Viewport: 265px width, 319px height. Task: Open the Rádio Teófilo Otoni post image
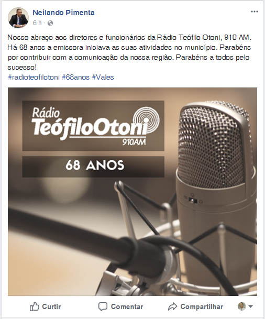tap(132, 191)
